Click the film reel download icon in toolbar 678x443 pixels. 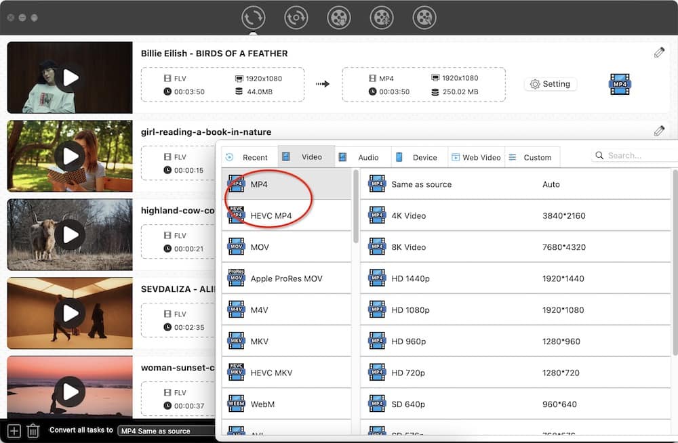pos(339,18)
